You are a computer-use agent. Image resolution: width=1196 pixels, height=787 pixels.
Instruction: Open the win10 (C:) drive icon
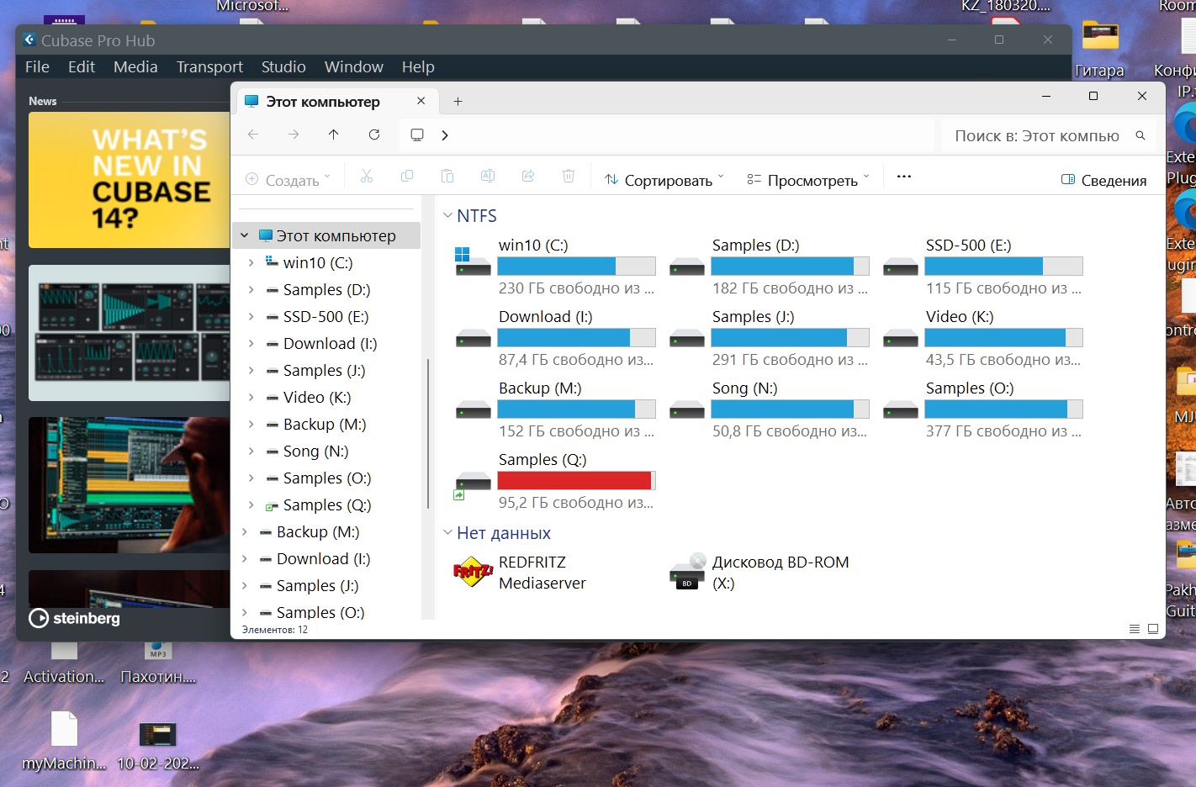pos(473,261)
